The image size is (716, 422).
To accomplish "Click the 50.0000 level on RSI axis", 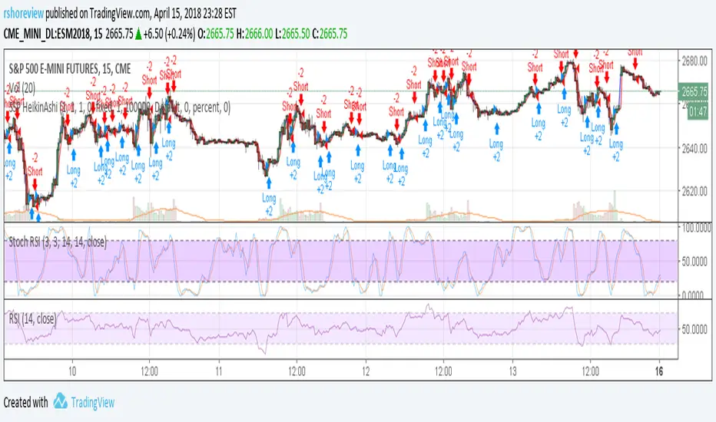I will [694, 329].
